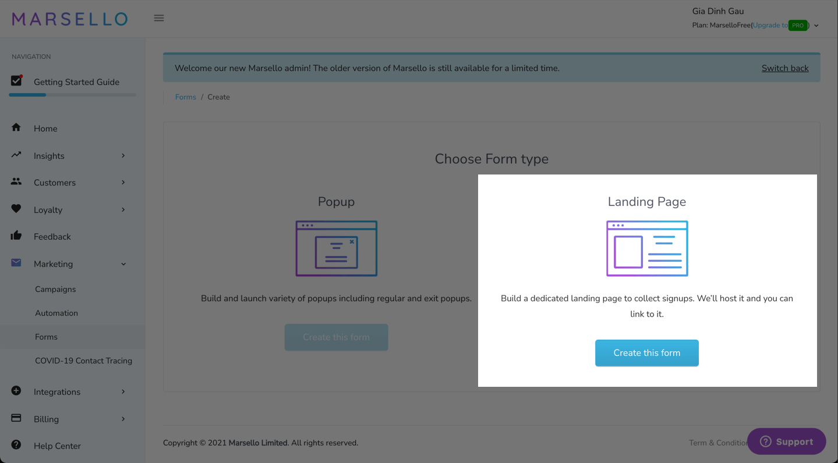Click the Getting Started progress bar
Viewport: 838px width, 463px height.
pyautogui.click(x=73, y=95)
